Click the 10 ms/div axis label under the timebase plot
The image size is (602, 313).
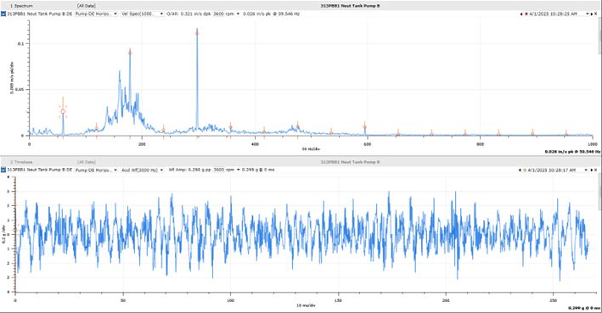coord(306,305)
